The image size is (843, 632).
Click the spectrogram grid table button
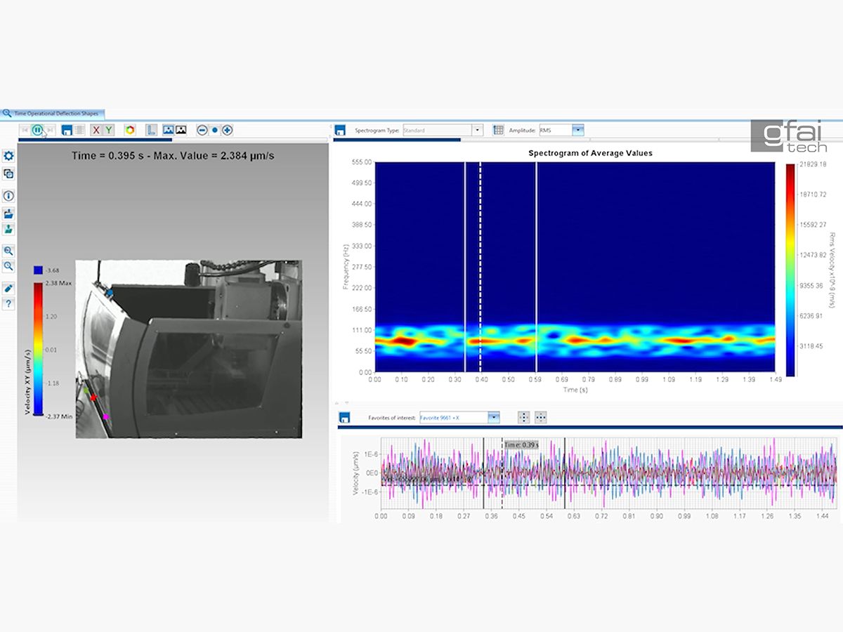(498, 130)
